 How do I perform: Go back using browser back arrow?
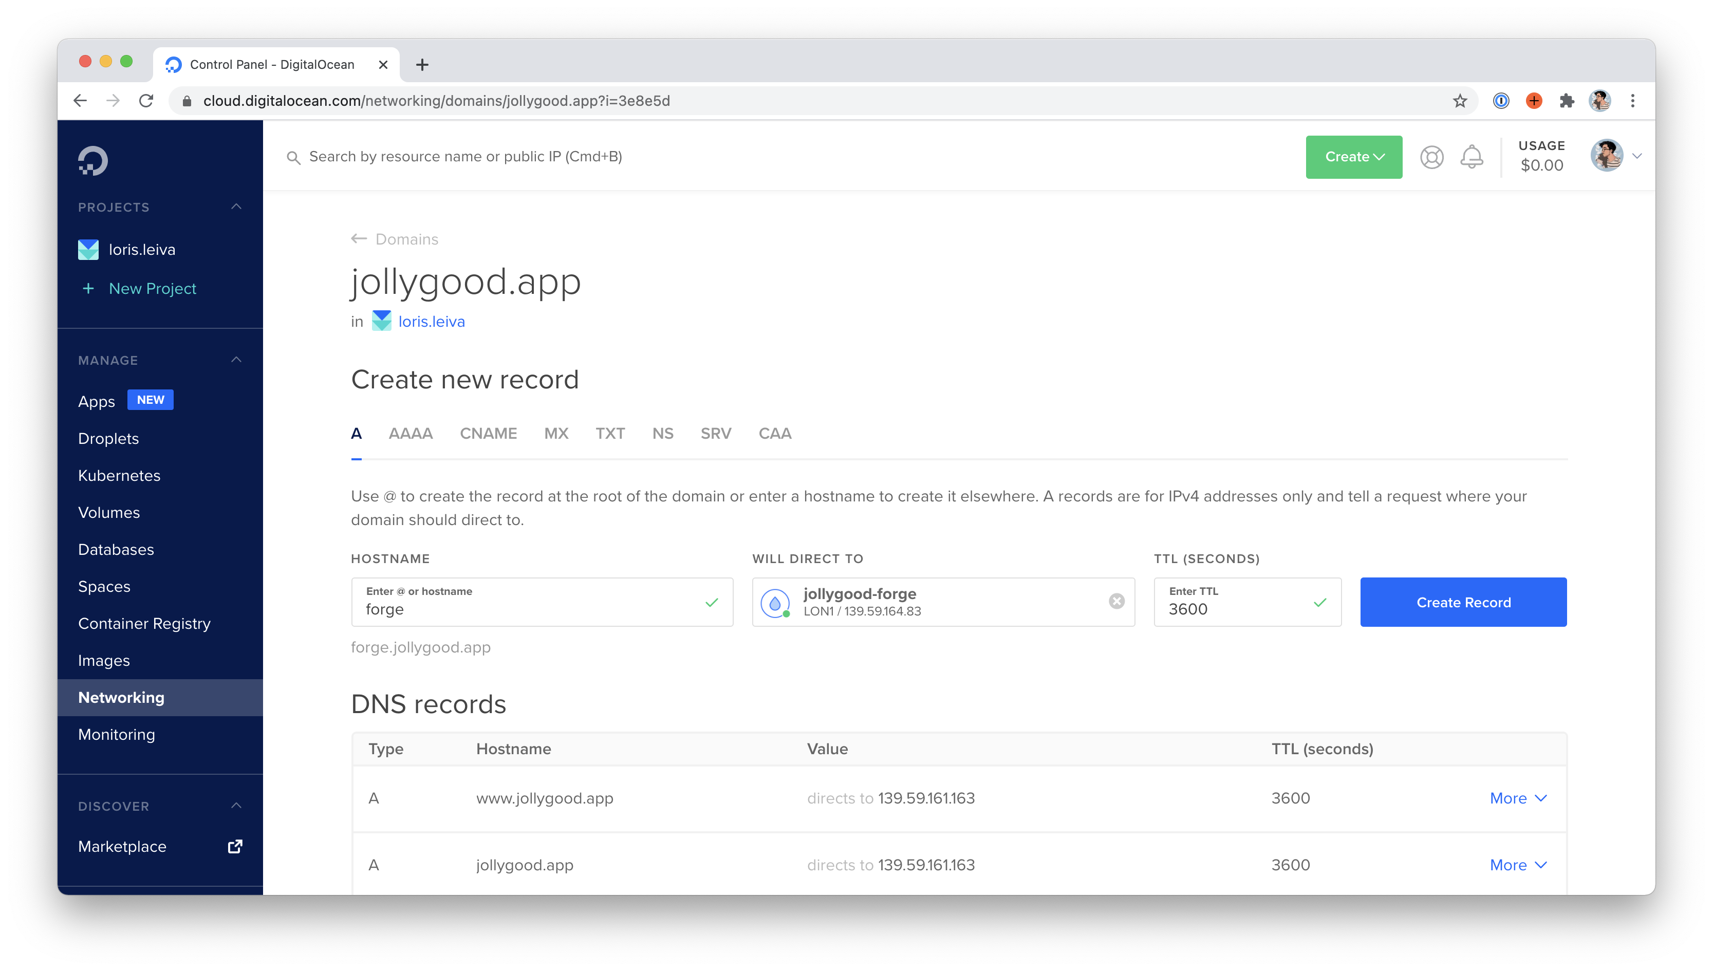pos(80,101)
